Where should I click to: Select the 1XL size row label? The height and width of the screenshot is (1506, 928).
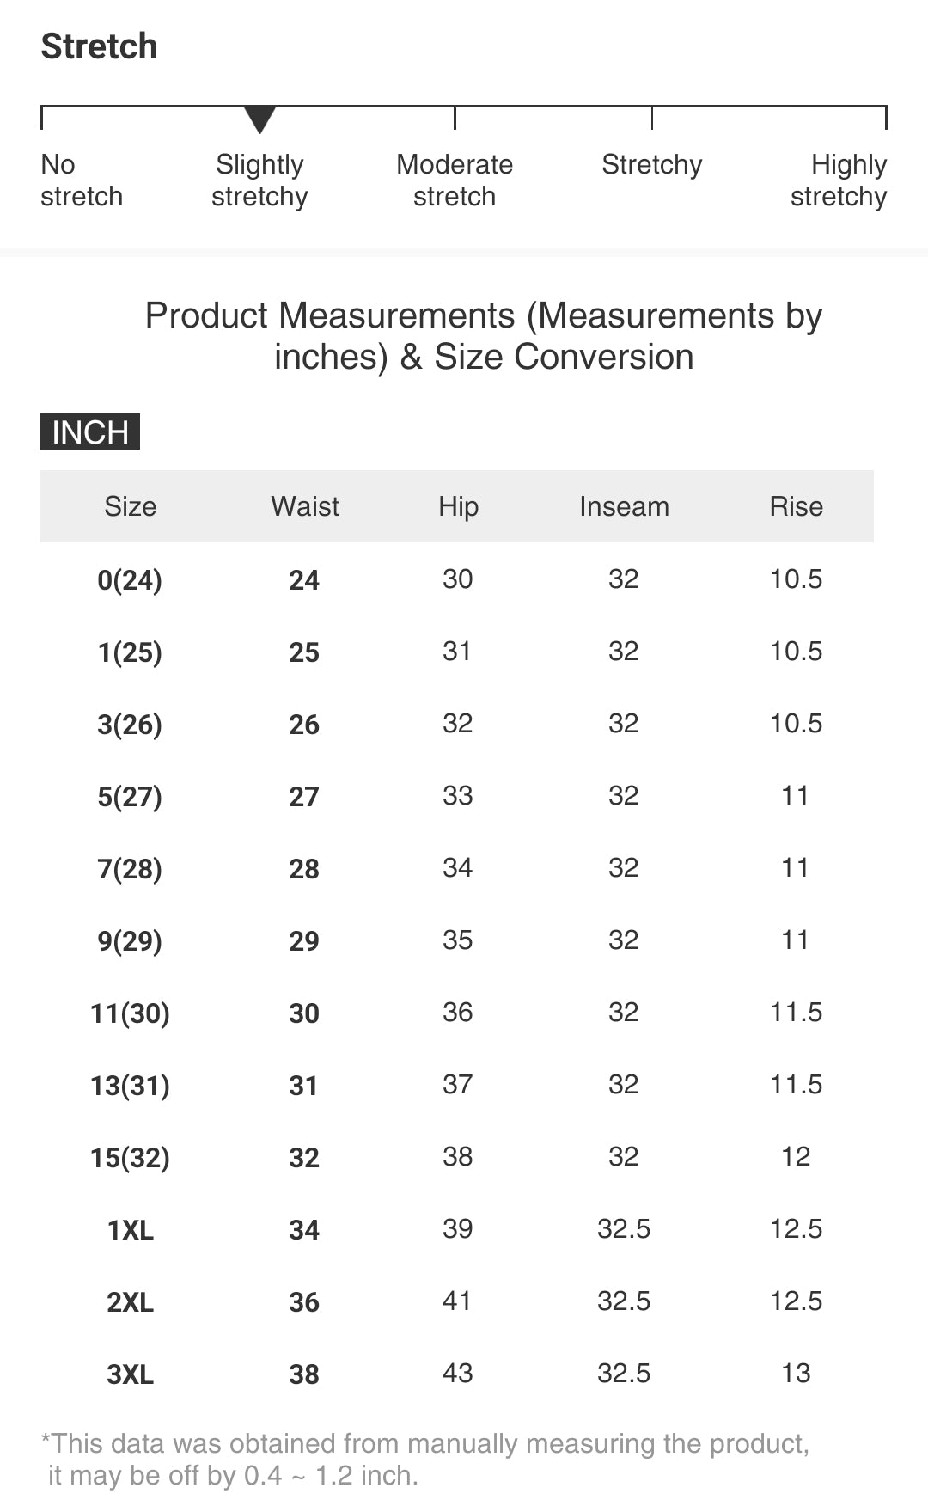[x=130, y=1230]
